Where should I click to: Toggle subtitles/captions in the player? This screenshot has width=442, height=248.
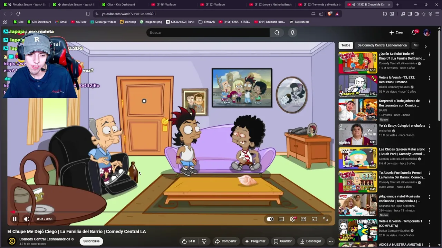pos(281,219)
